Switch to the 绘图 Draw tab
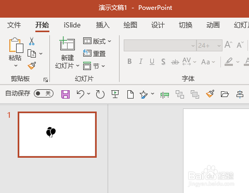The image size is (249, 193). pos(130,25)
